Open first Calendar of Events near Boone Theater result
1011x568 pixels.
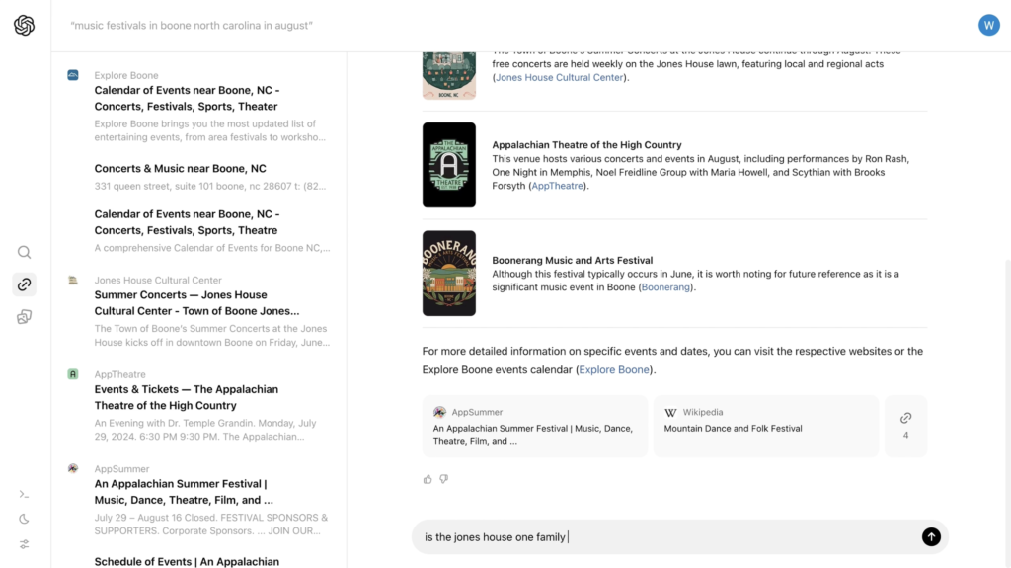coord(187,98)
